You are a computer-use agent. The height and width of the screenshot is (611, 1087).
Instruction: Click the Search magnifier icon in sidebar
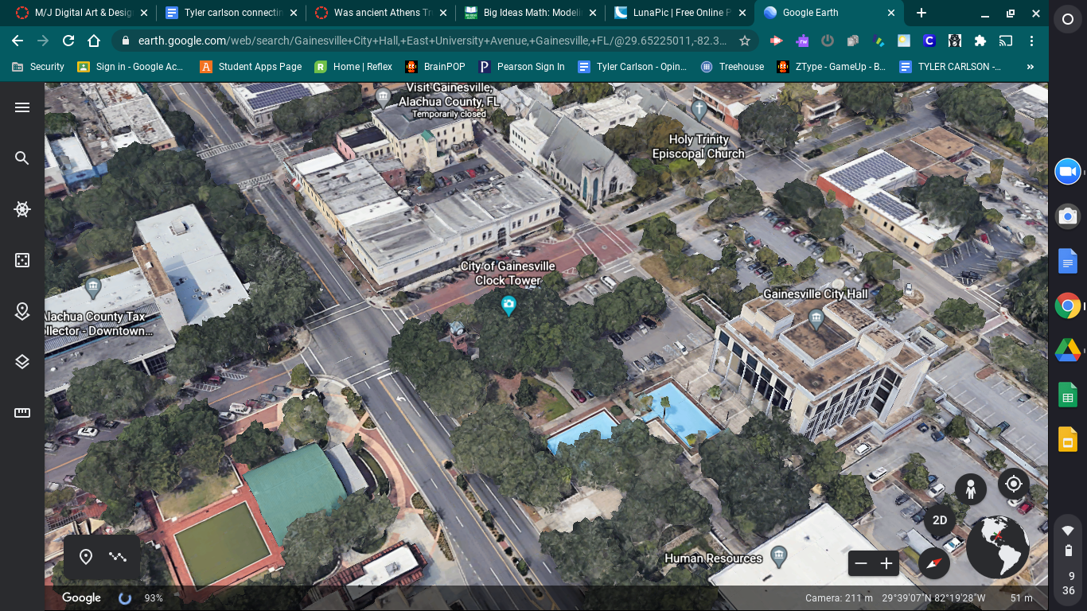(x=22, y=158)
